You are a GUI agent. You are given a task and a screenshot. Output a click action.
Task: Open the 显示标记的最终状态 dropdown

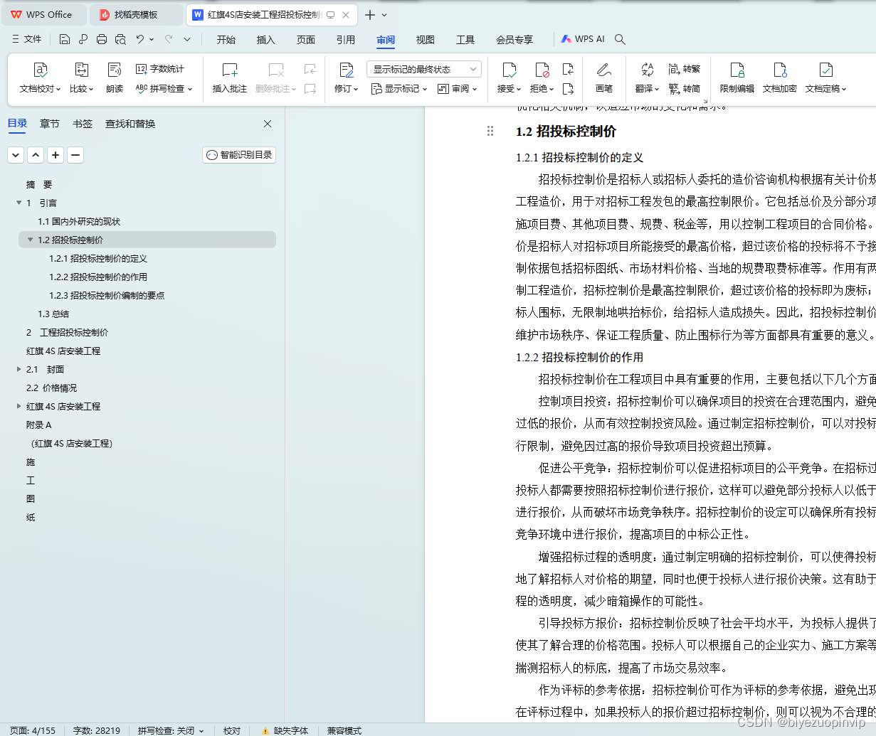click(x=424, y=69)
